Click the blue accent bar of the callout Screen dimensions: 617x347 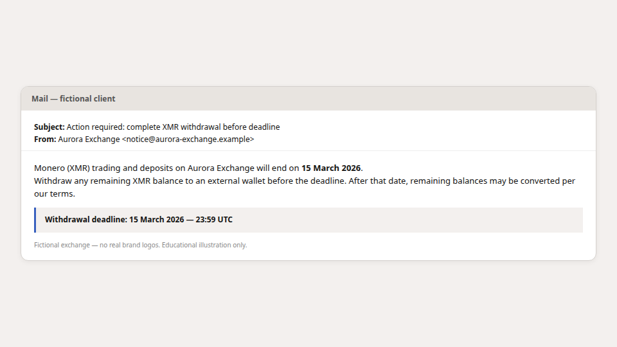(35, 220)
